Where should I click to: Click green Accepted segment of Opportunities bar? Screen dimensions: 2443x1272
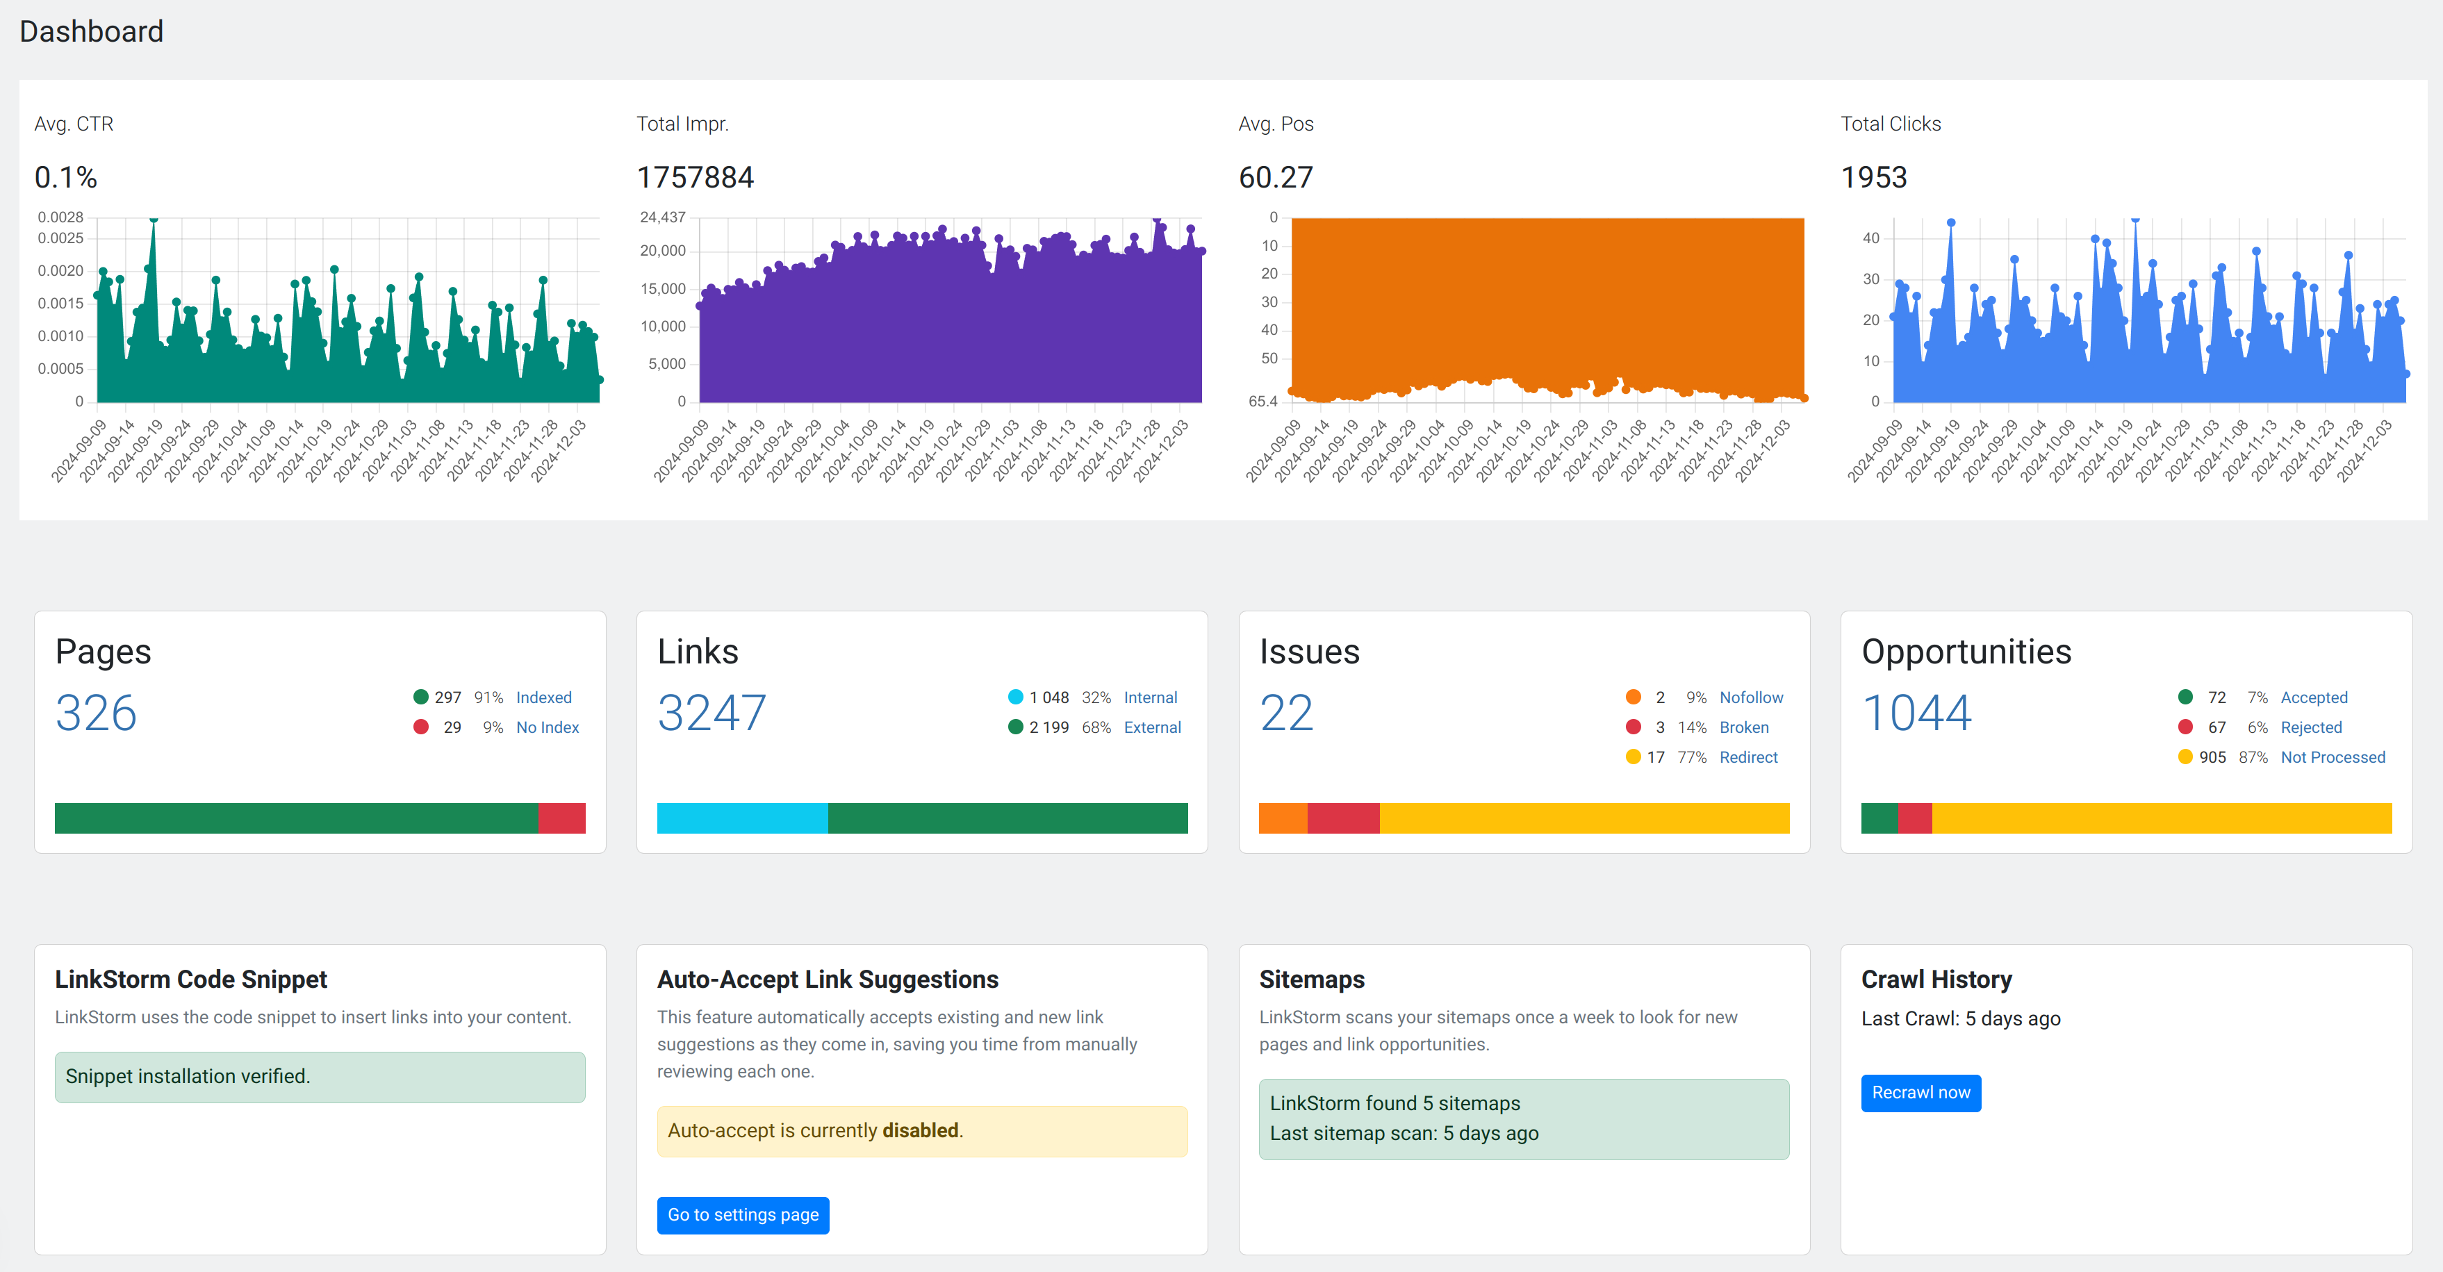1879,818
